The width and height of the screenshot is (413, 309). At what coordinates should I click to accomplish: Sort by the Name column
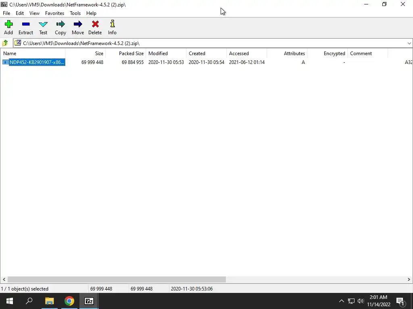click(x=33, y=54)
